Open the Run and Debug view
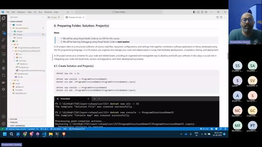 4,40
